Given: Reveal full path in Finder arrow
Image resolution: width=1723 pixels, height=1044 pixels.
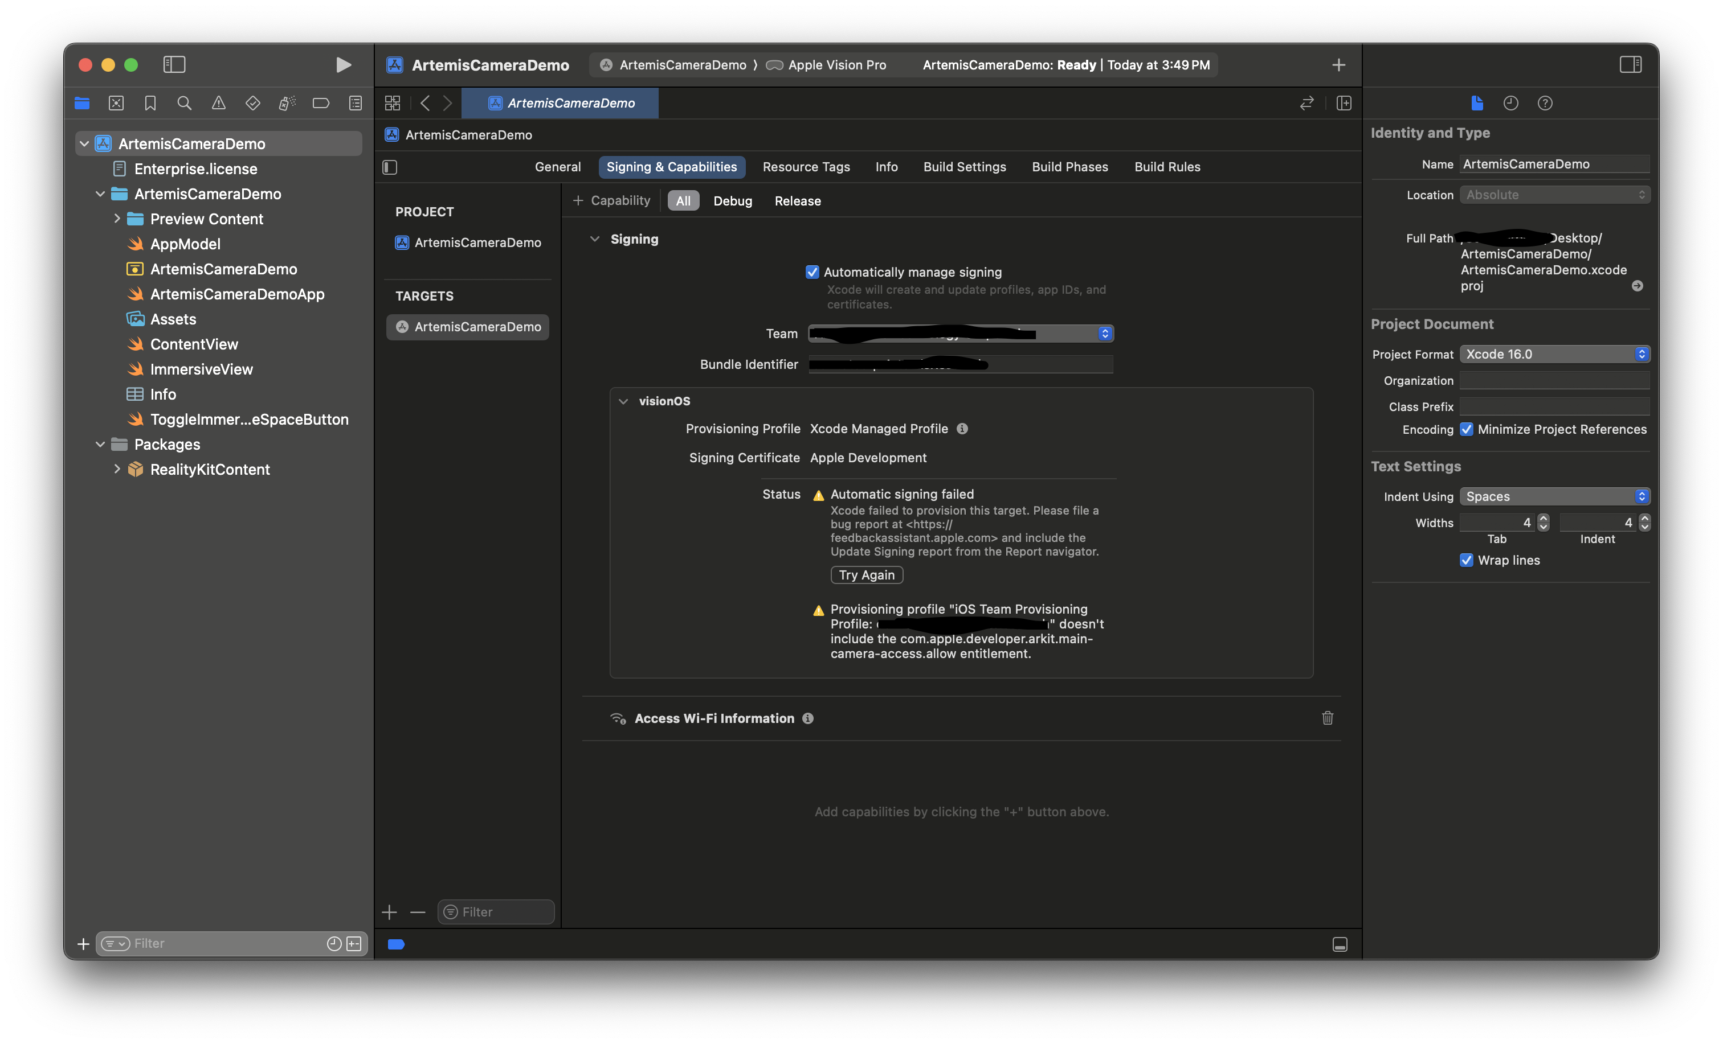Looking at the screenshot, I should [x=1637, y=286].
